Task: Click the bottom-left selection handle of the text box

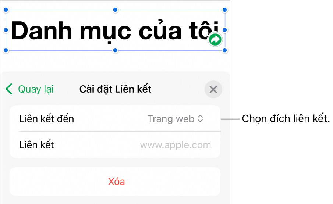Action: pos(6,50)
